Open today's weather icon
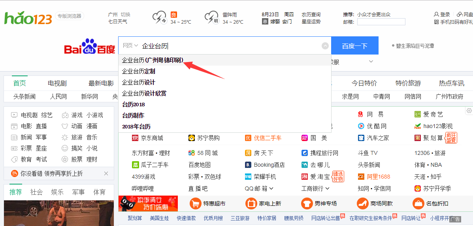Image resolution: width=473 pixels, height=226 pixels. point(159,17)
